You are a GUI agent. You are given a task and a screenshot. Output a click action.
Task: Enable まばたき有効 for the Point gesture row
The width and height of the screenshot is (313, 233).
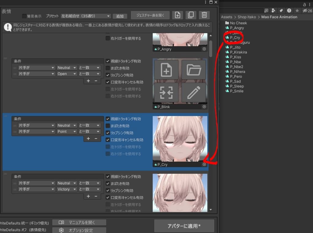tap(108, 125)
